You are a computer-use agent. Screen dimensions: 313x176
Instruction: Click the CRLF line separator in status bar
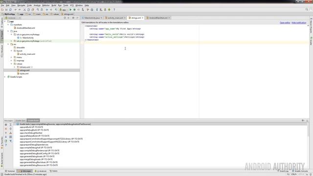click(x=294, y=174)
